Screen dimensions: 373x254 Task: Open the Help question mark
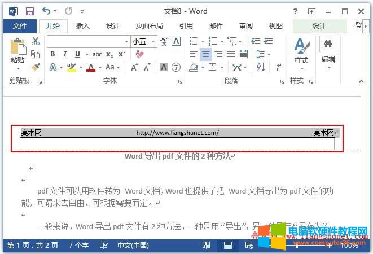coord(295,11)
